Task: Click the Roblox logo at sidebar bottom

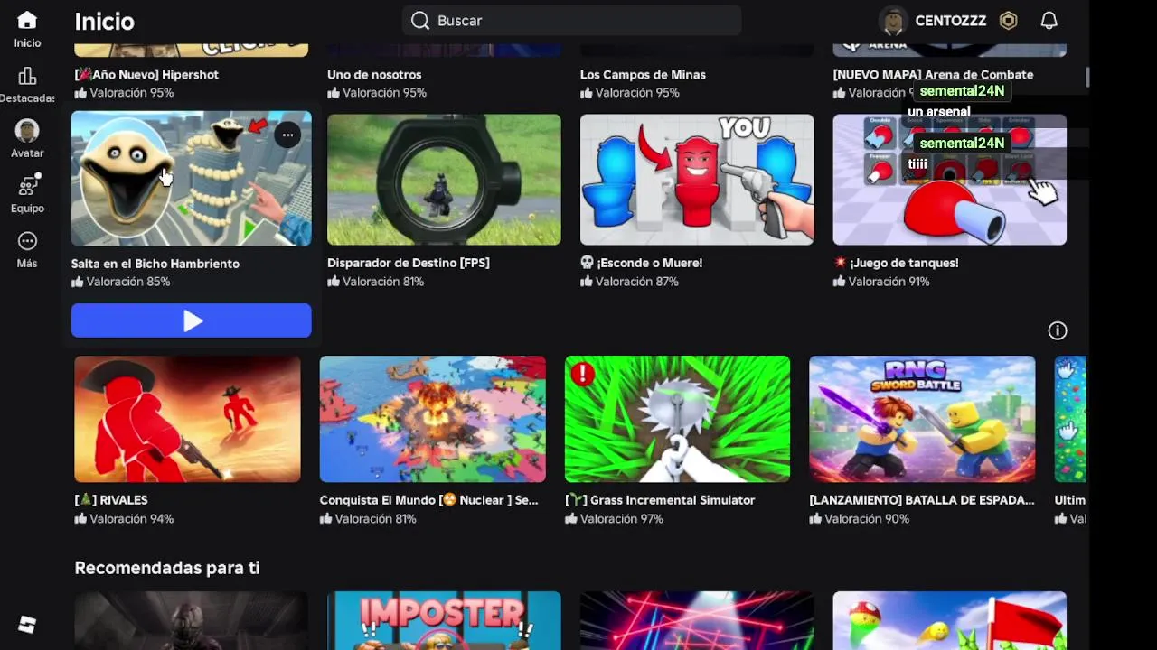Action: pyautogui.click(x=27, y=625)
